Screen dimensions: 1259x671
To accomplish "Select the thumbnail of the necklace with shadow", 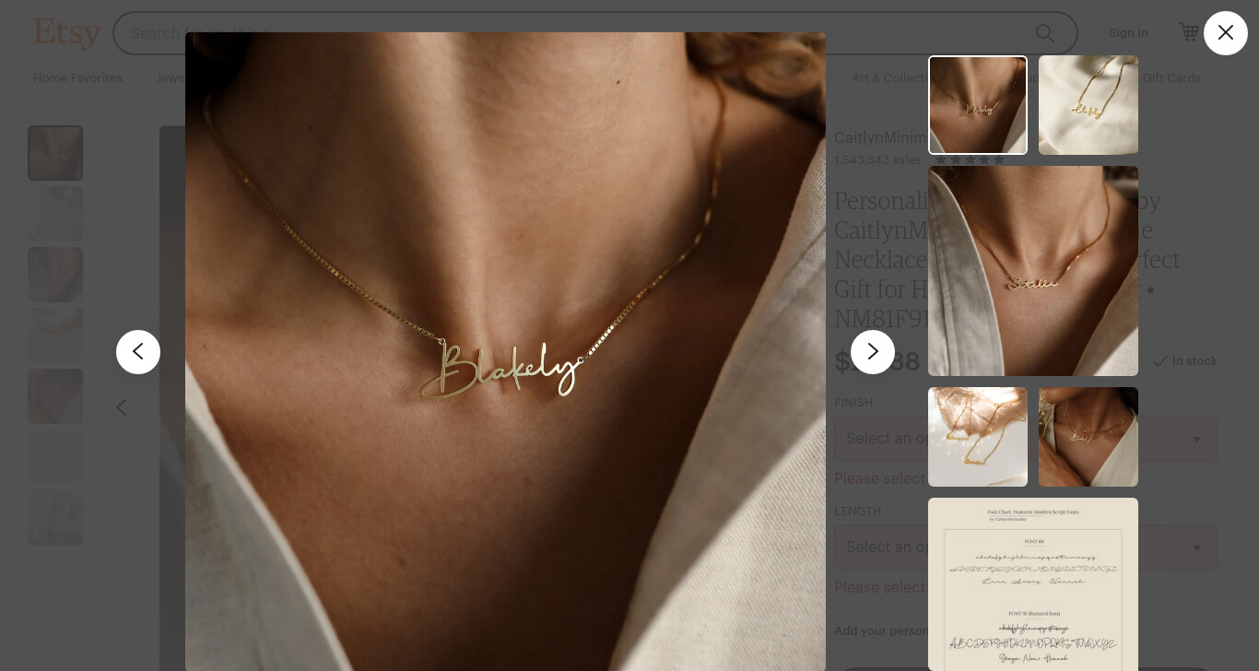I will point(978,437).
